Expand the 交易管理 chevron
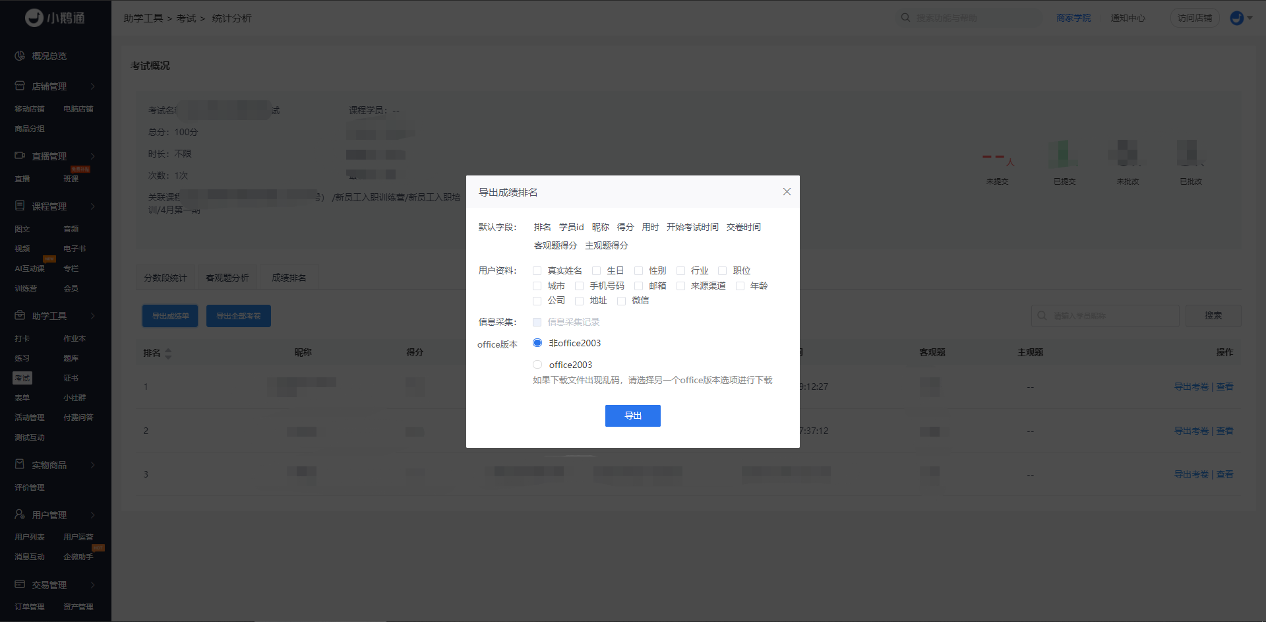This screenshot has height=622, width=1266. (x=92, y=585)
